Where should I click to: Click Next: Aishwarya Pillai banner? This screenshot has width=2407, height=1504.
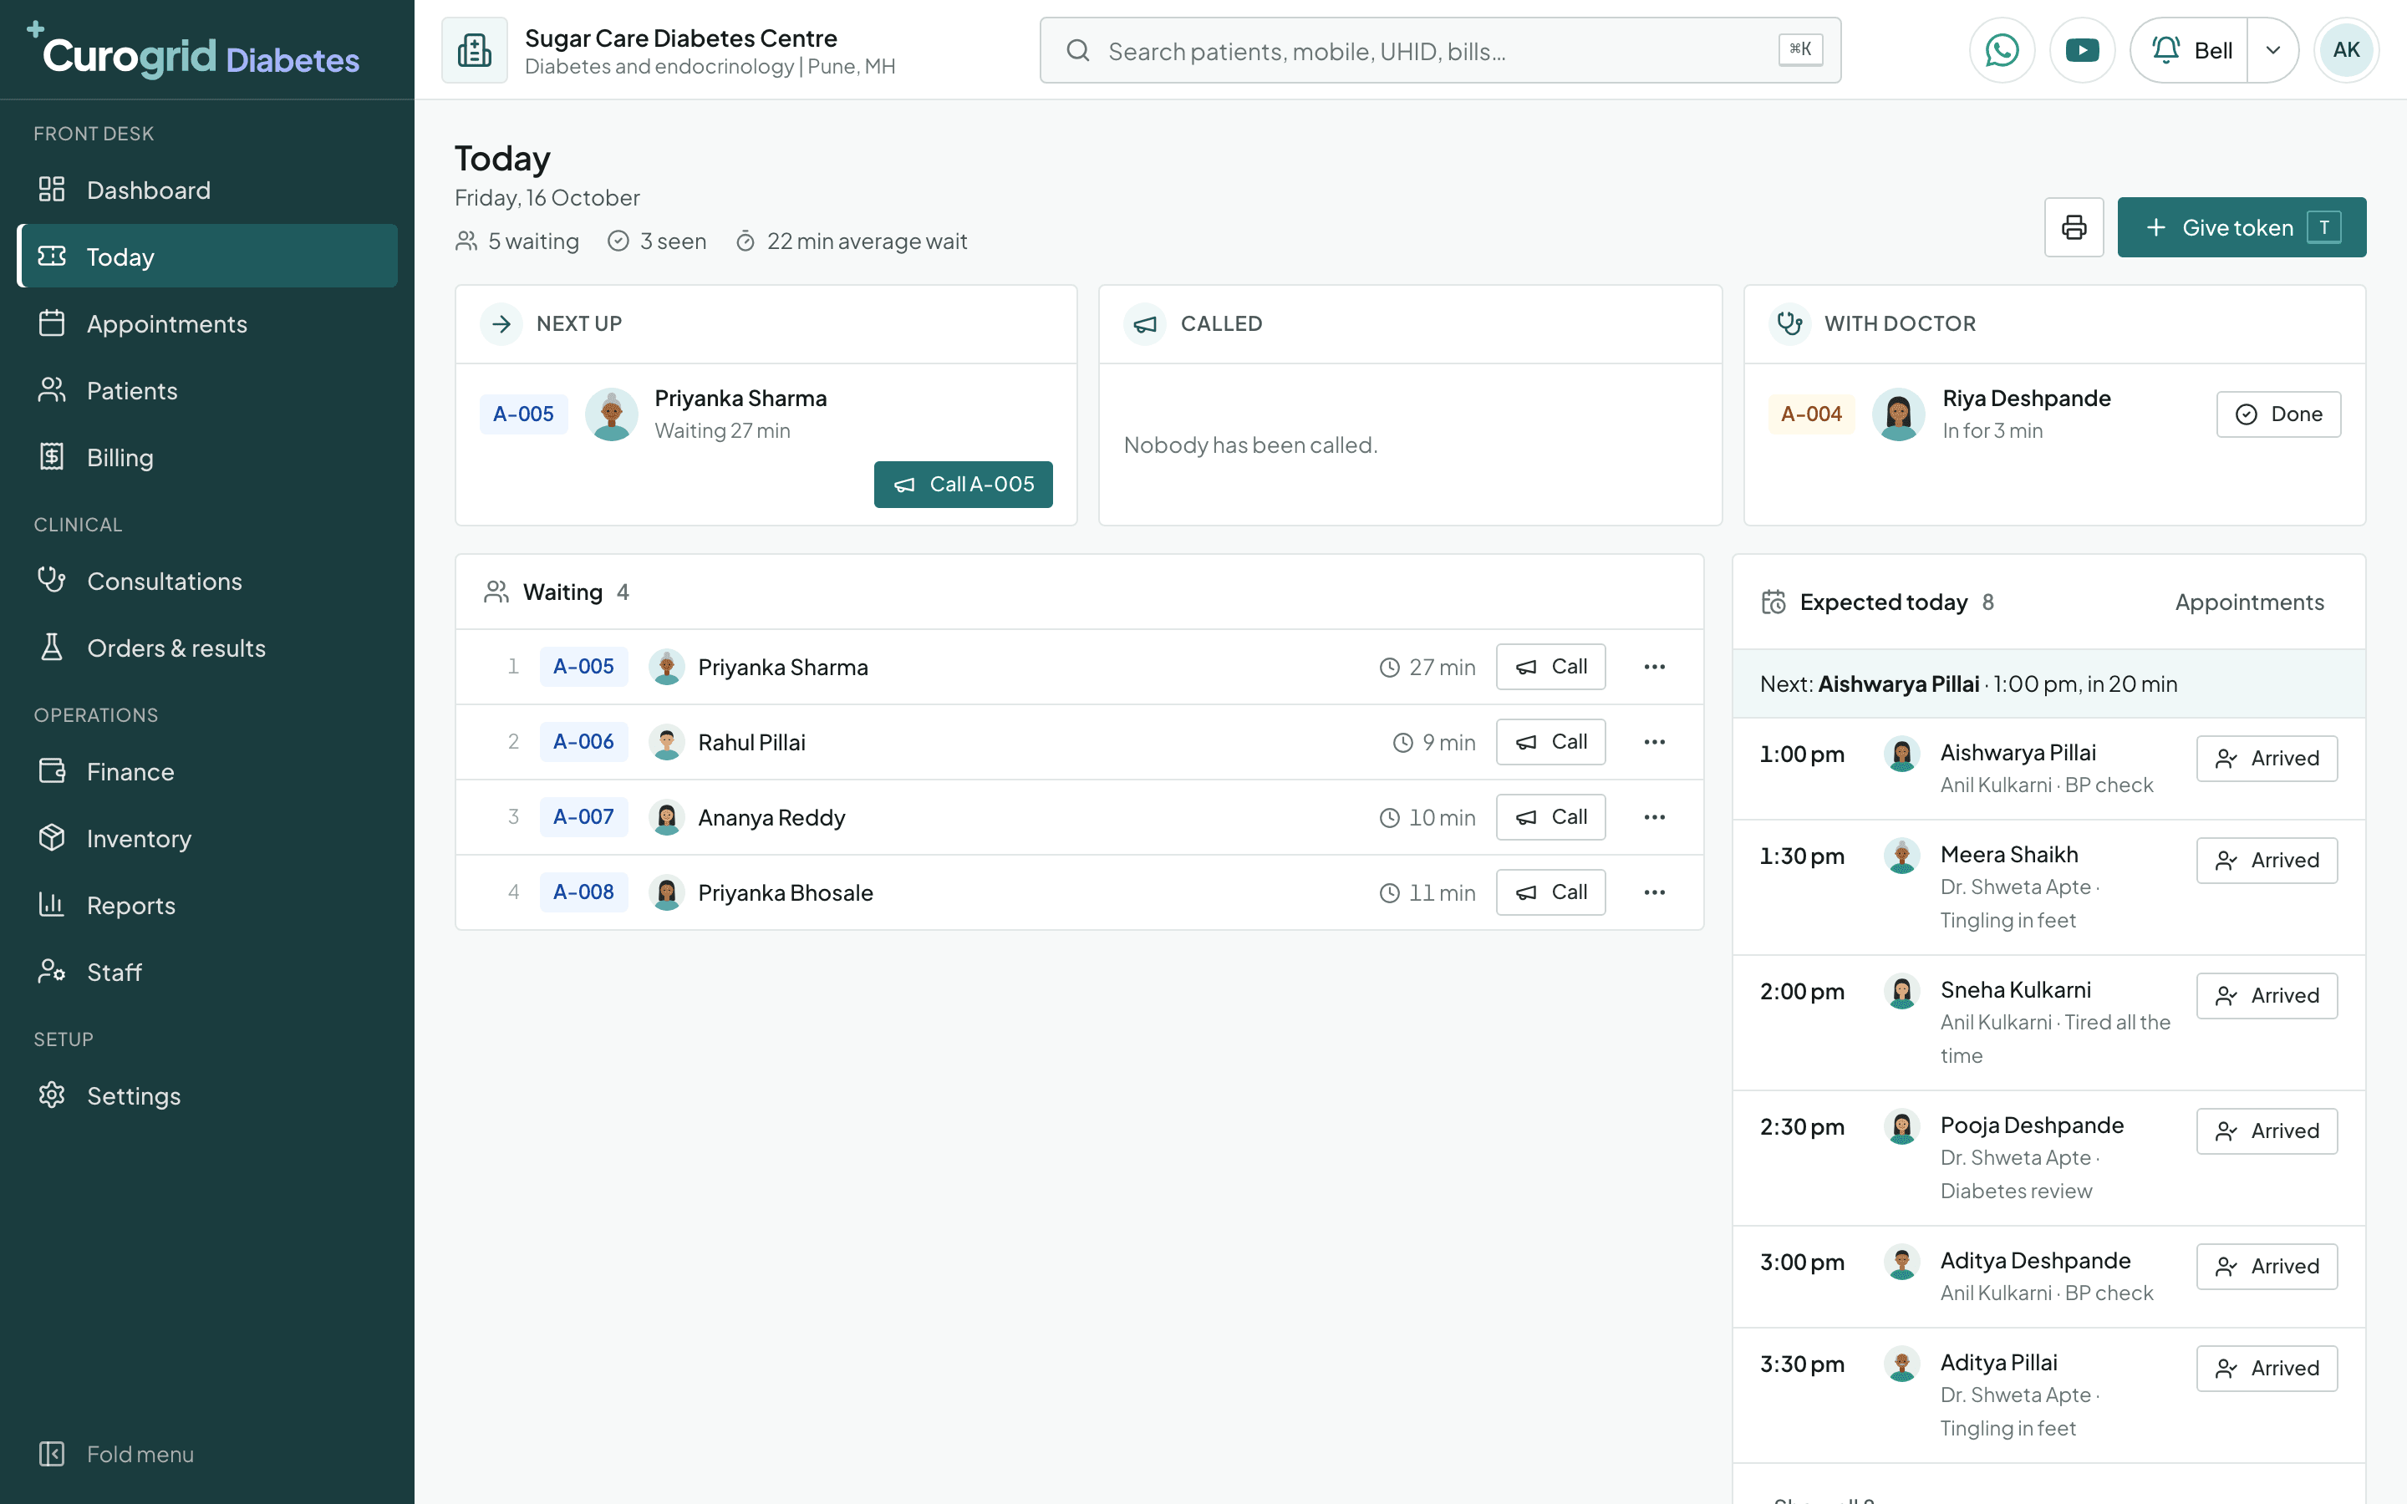[x=2049, y=684]
